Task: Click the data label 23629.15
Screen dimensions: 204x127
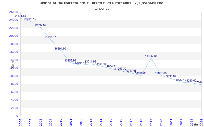Action: coord(30,19)
